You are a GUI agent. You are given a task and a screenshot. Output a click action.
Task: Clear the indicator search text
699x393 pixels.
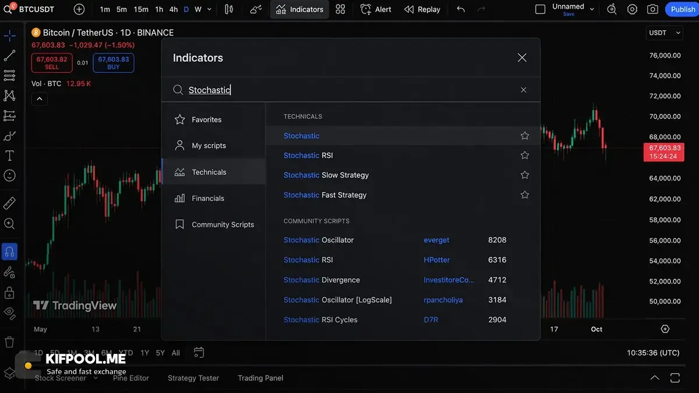point(524,90)
